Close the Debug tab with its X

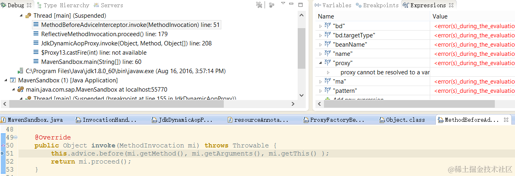(x=29, y=5)
